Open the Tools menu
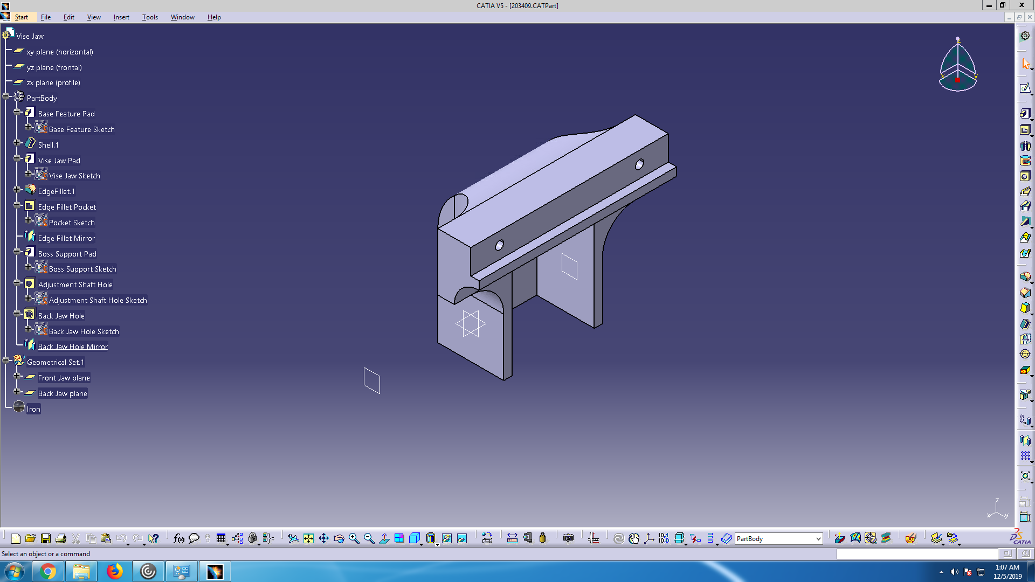Image resolution: width=1035 pixels, height=582 pixels. (149, 17)
